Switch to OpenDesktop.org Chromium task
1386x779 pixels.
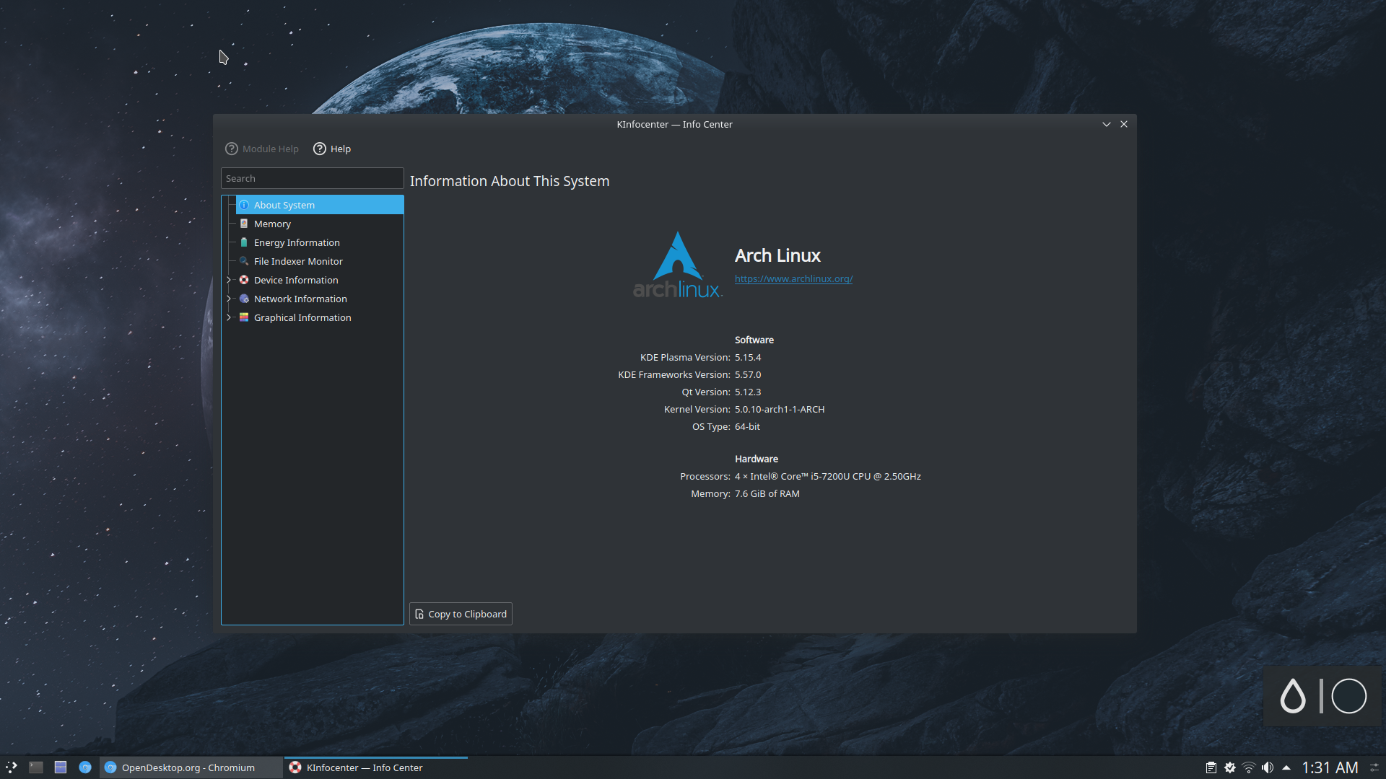pyautogui.click(x=191, y=767)
